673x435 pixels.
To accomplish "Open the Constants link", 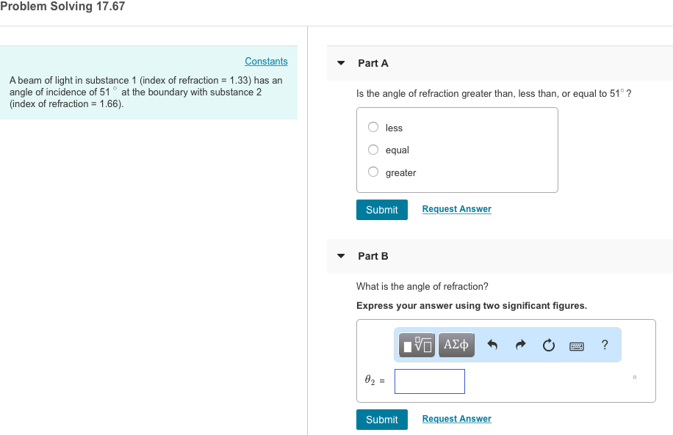I will pyautogui.click(x=266, y=61).
